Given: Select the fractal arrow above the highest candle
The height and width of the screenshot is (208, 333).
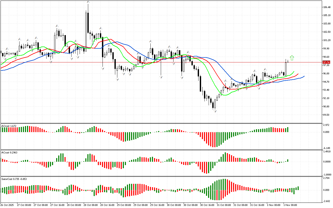Looking at the screenshot, I should [x=88, y=2].
